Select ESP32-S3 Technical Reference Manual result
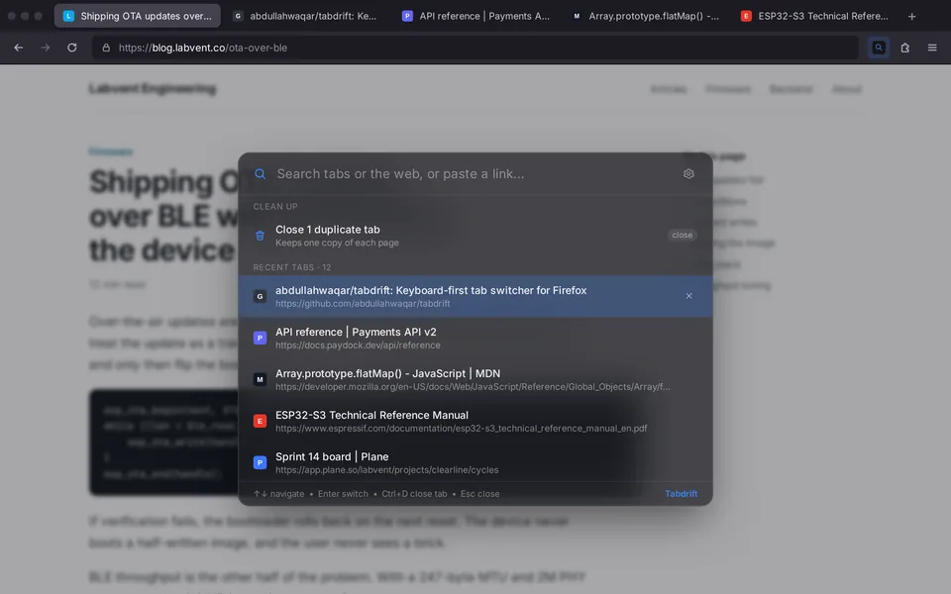This screenshot has height=594, width=951. click(475, 421)
